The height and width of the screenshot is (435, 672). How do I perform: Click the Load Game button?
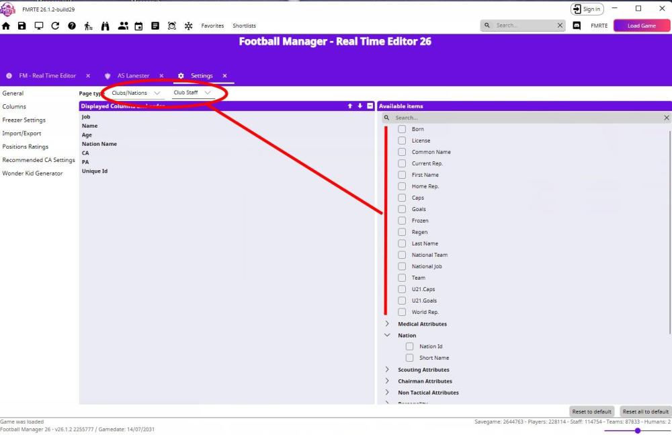641,25
